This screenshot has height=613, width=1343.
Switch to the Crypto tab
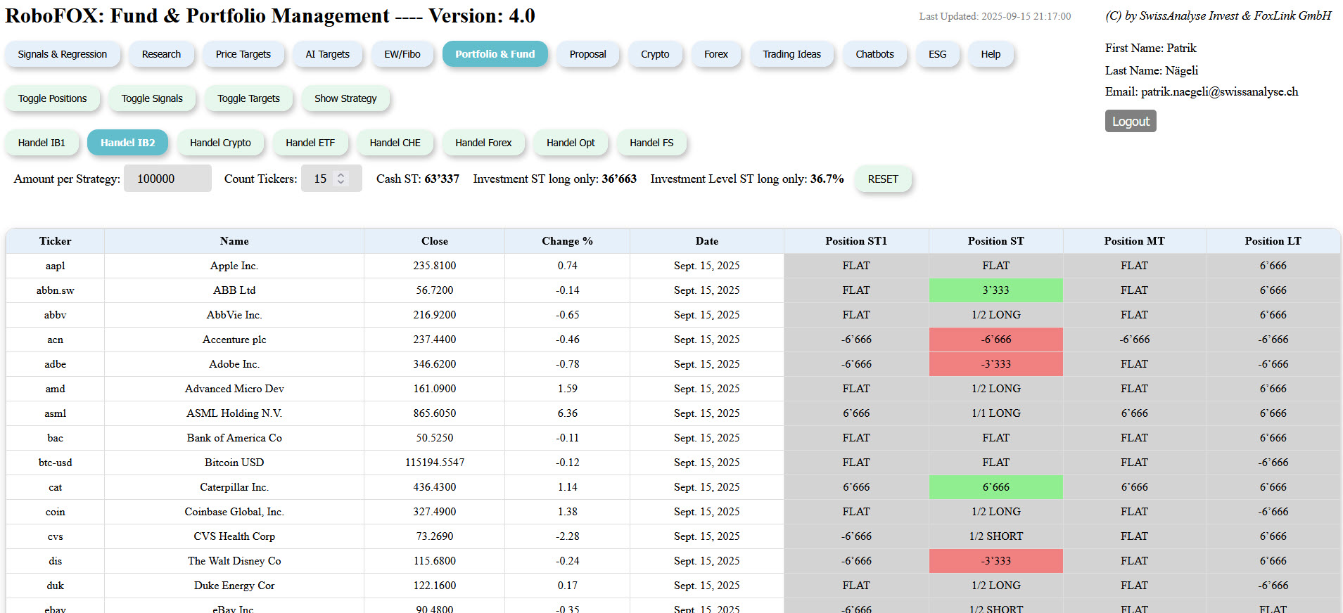pyautogui.click(x=655, y=54)
